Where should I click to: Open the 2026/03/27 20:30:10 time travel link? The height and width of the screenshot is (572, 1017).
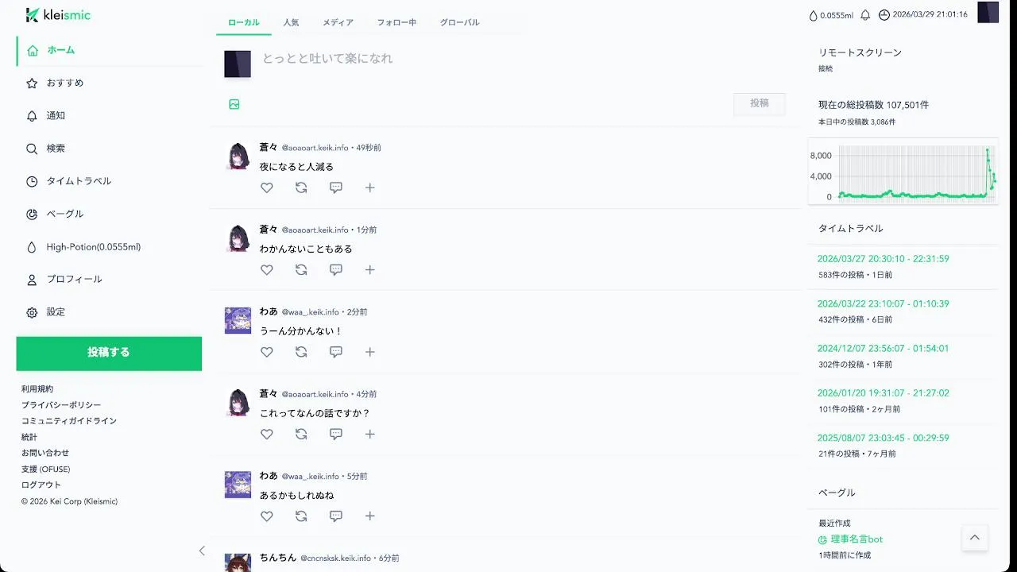coord(883,259)
